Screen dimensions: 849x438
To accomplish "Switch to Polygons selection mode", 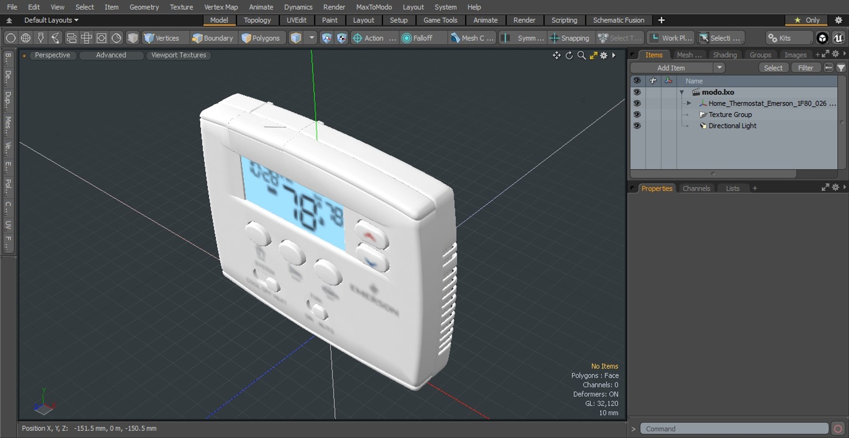I will [x=261, y=38].
